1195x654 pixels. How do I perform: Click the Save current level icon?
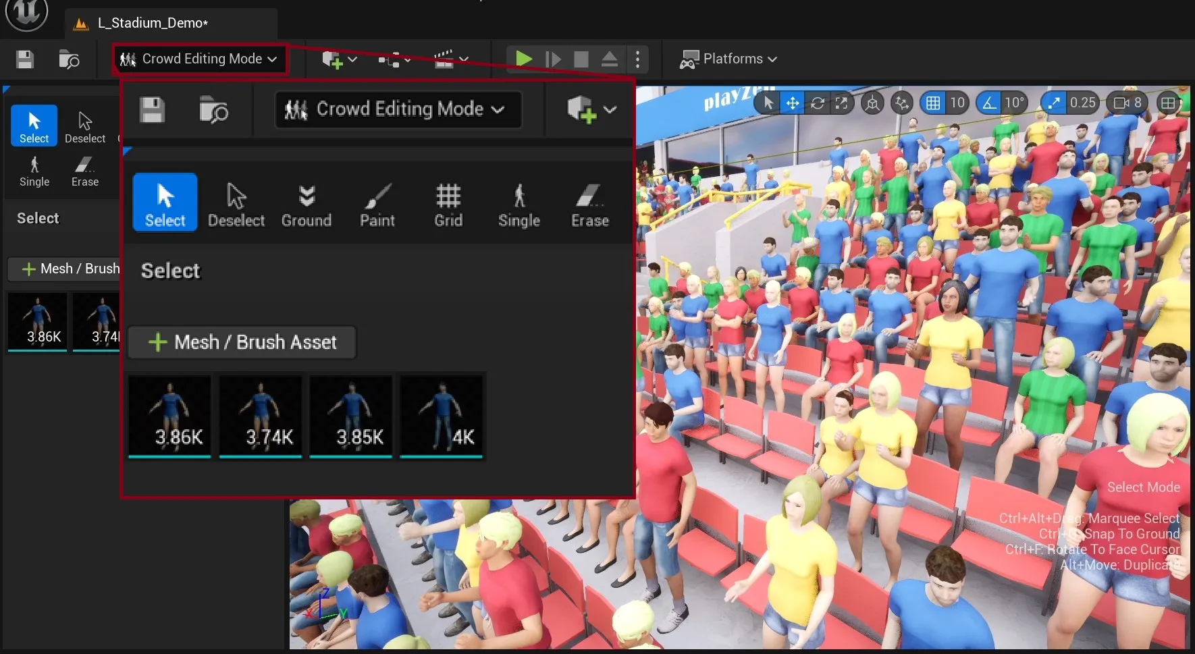[151, 109]
